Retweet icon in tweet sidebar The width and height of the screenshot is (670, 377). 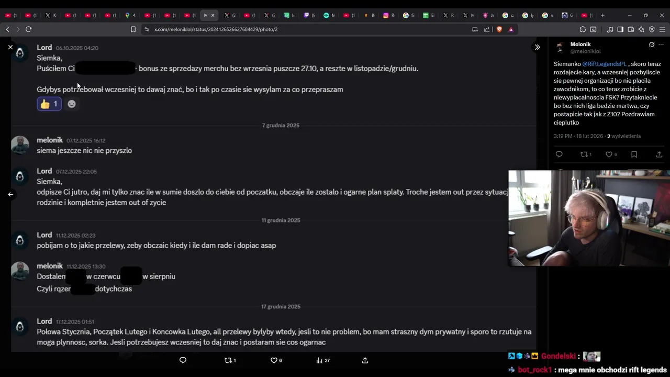586,154
